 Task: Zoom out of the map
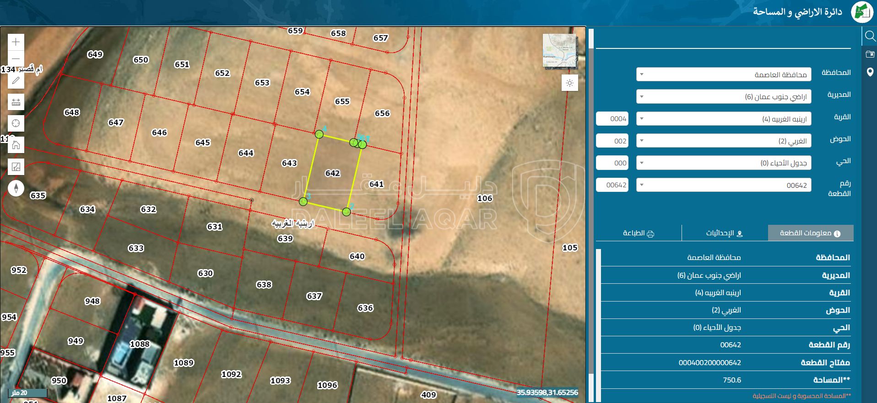16,59
